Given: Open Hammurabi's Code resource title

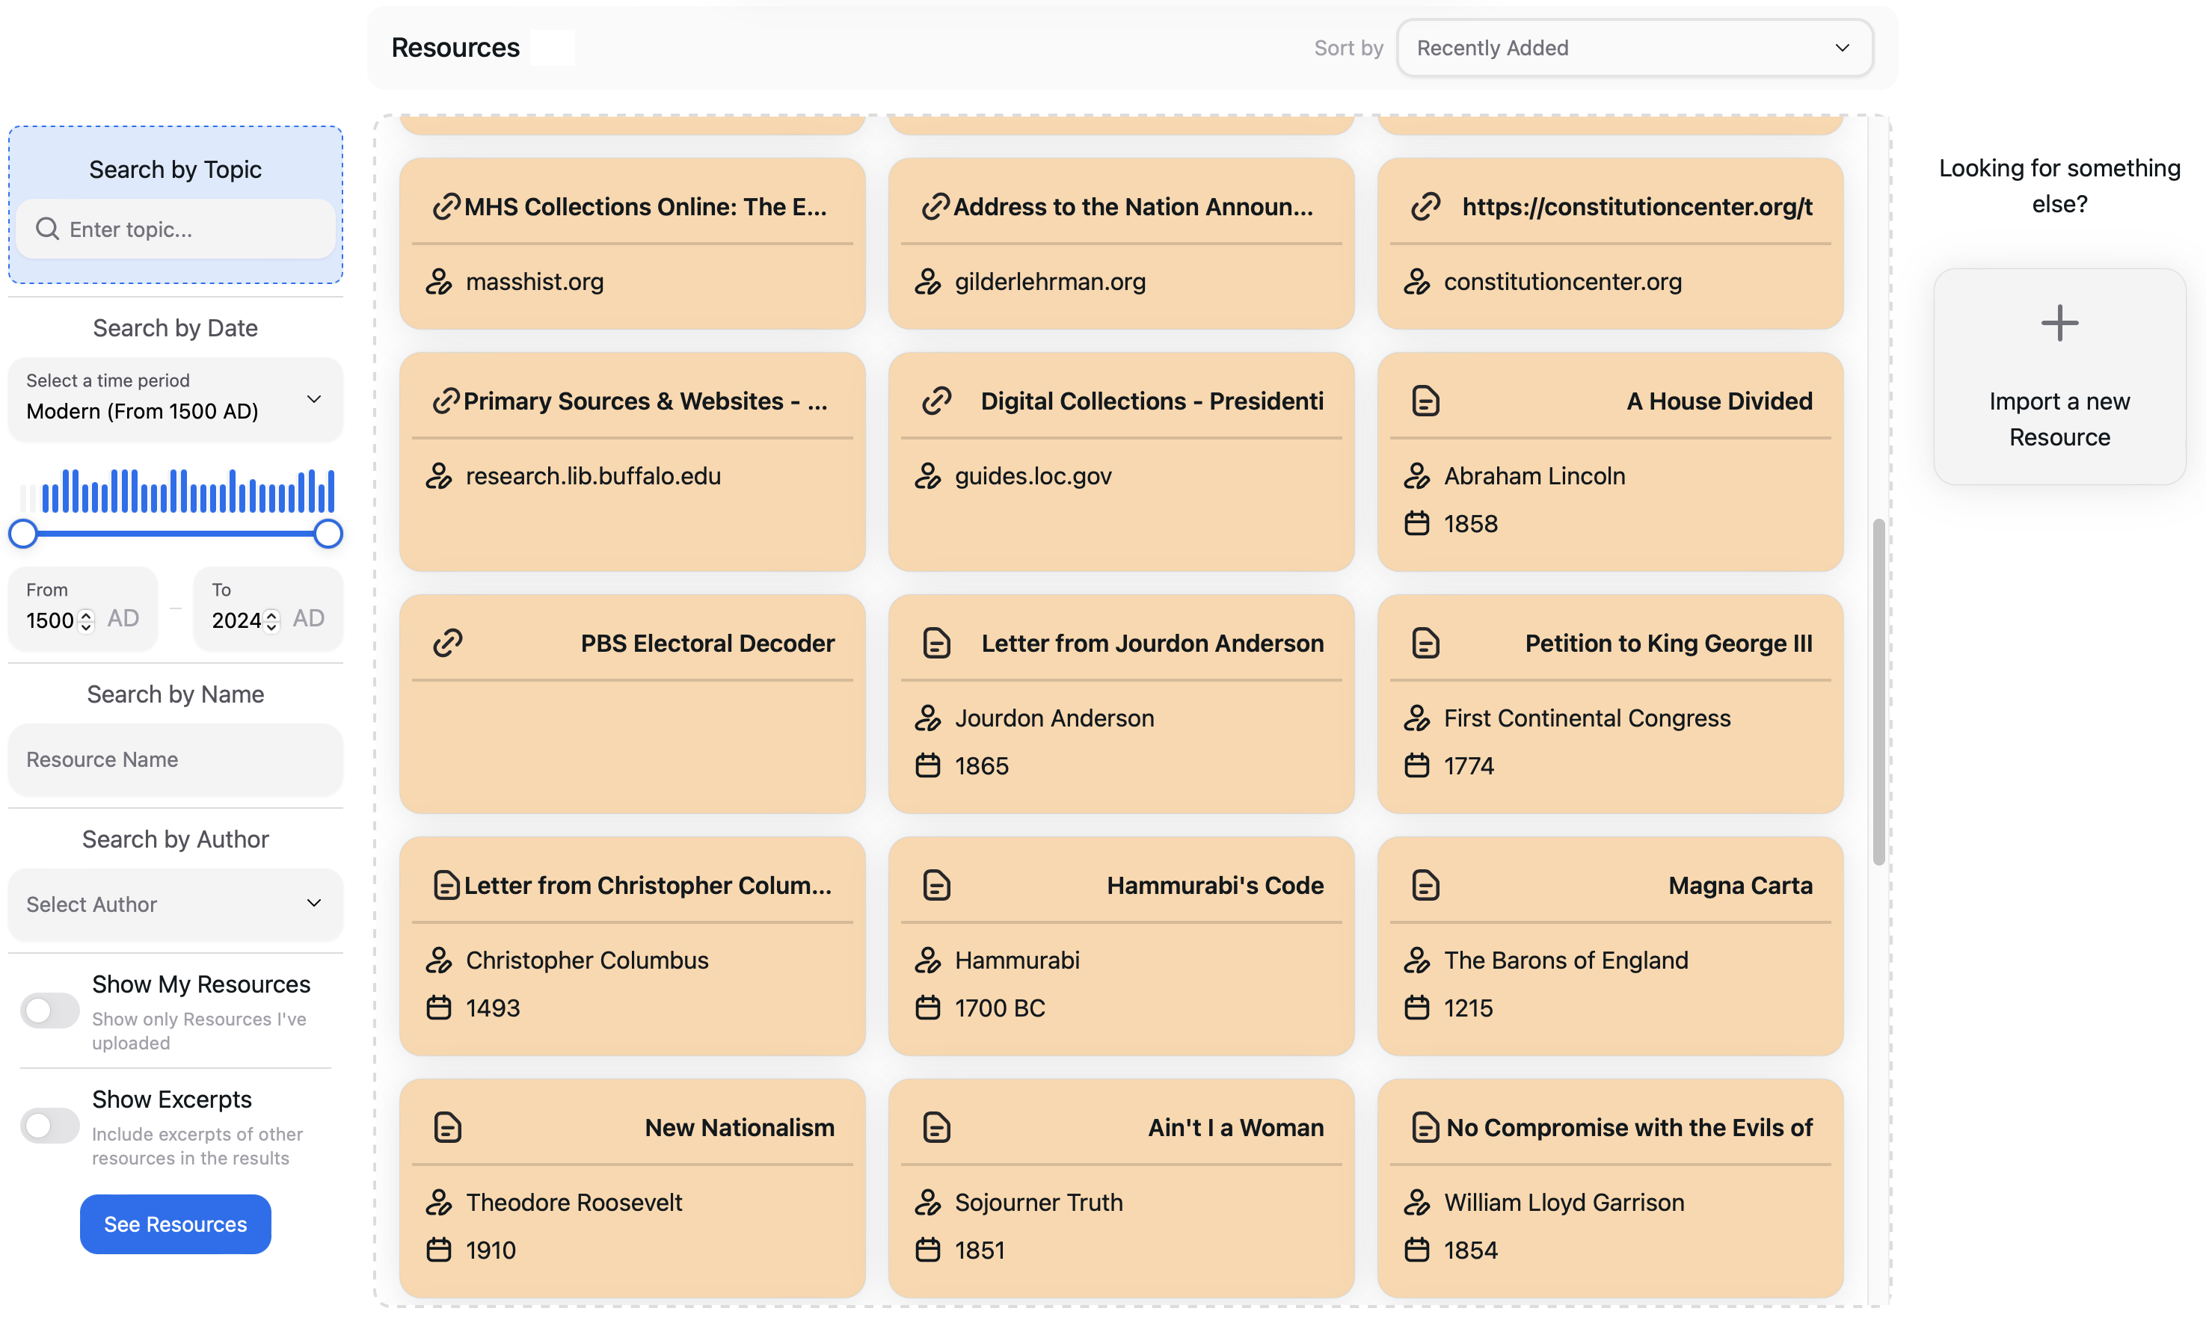Looking at the screenshot, I should coord(1214,885).
